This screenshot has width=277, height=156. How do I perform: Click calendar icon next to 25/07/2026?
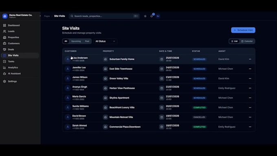click(162, 59)
